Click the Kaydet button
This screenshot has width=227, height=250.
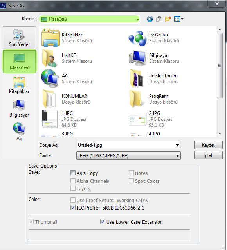[208, 145]
